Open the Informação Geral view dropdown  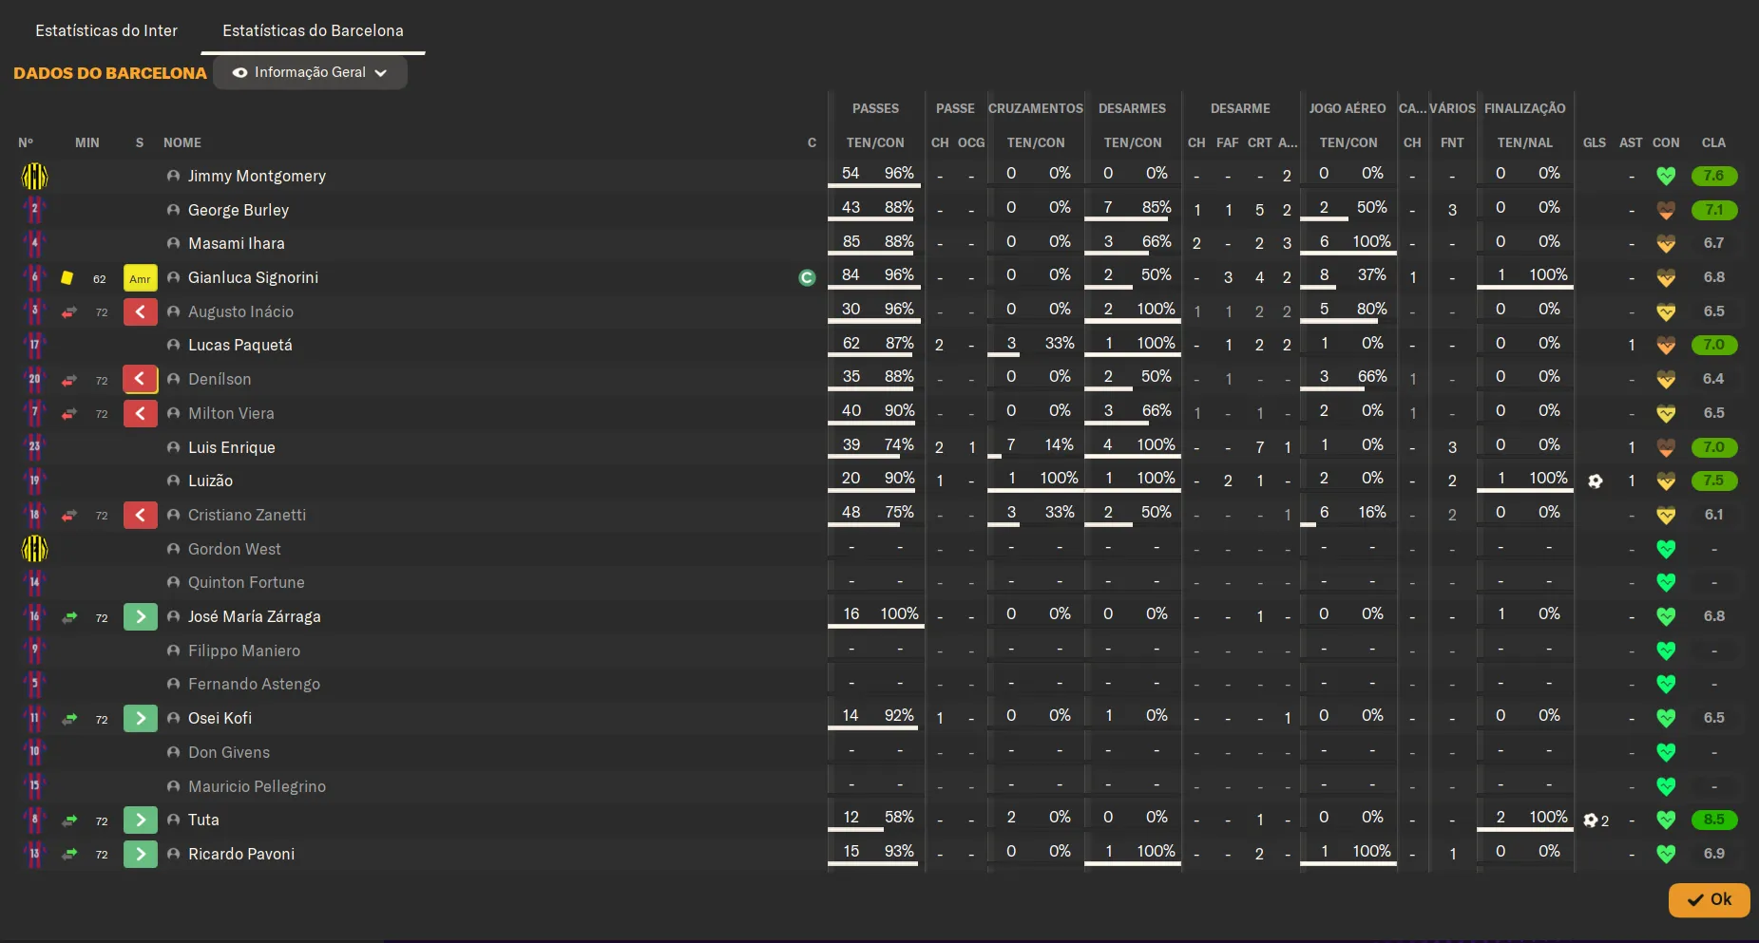[x=310, y=72]
